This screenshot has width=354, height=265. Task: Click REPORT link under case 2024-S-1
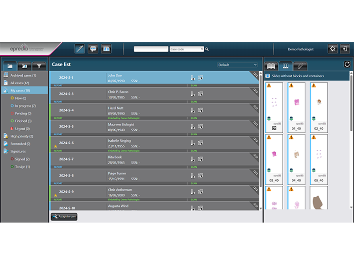click(x=58, y=86)
